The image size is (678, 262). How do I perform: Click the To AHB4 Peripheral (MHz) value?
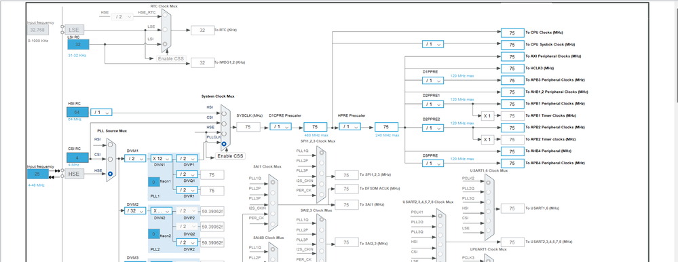(512, 151)
